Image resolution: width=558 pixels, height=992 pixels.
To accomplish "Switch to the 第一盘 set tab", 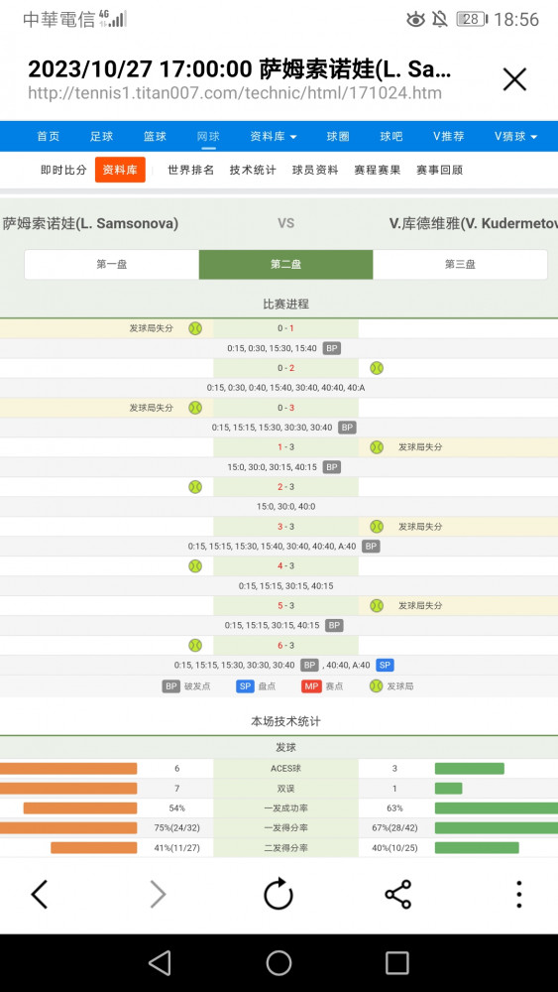I will (112, 265).
